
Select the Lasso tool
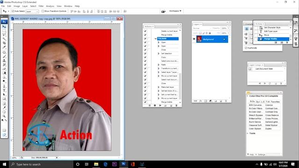tap(4, 35)
